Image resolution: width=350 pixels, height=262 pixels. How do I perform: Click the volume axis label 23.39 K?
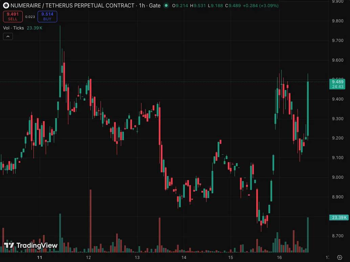pos(339,217)
